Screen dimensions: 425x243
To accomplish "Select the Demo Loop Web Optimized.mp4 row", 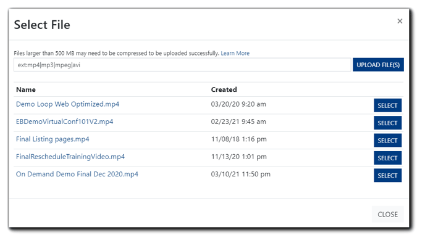I will click(387, 105).
